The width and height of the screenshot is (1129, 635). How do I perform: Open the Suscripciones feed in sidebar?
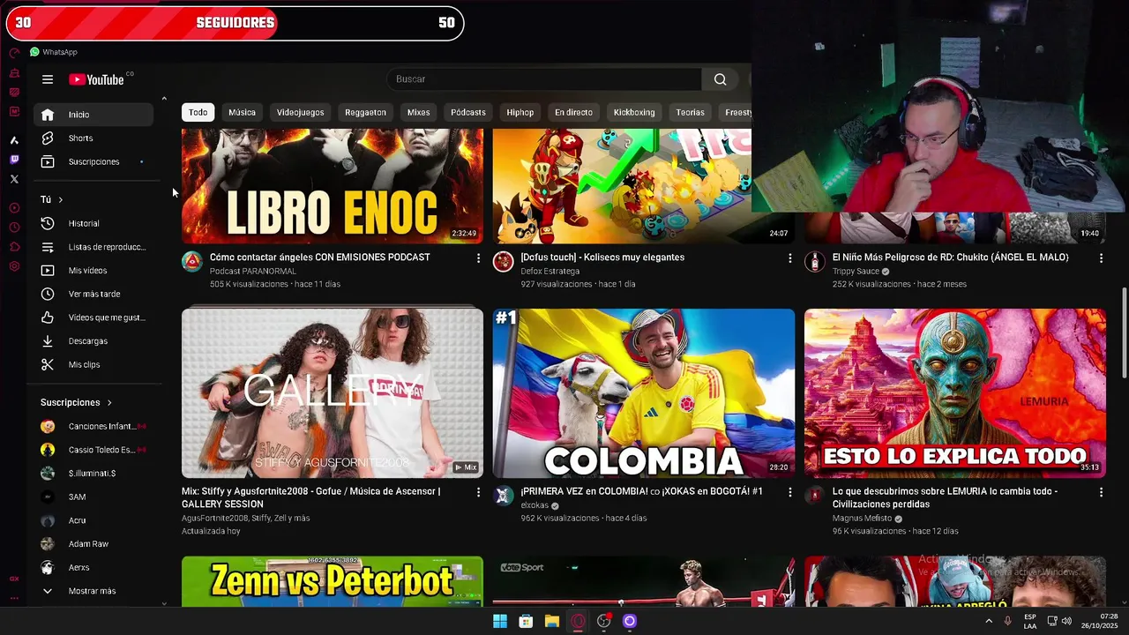[x=93, y=162]
